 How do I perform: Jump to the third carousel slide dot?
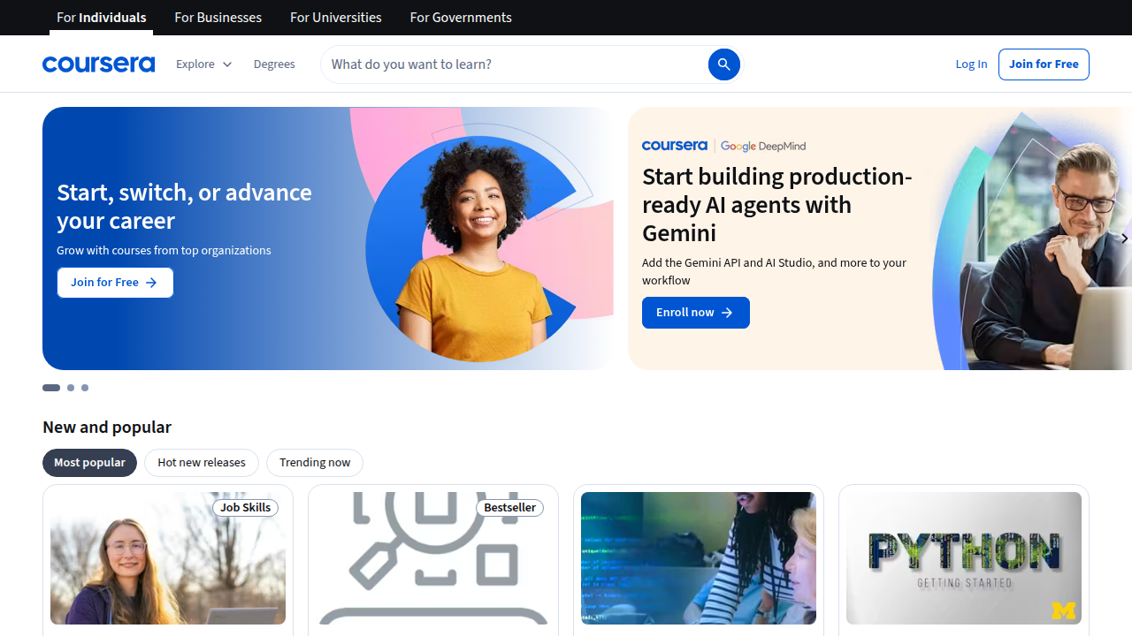pos(85,388)
